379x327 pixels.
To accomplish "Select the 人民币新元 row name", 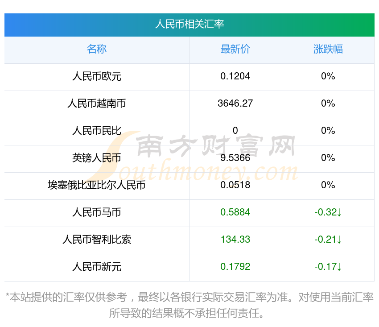I will [97, 267].
